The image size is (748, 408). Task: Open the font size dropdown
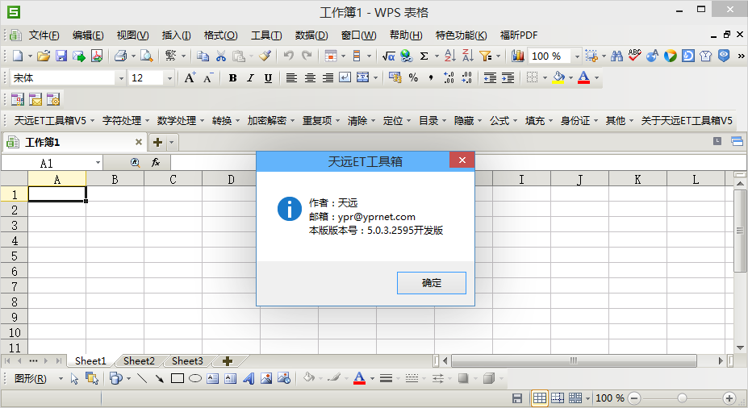[x=169, y=78]
